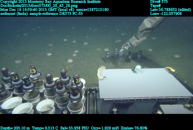Select the esecs=1387213180 value
193x130 pixels.
click(x=92, y=10)
